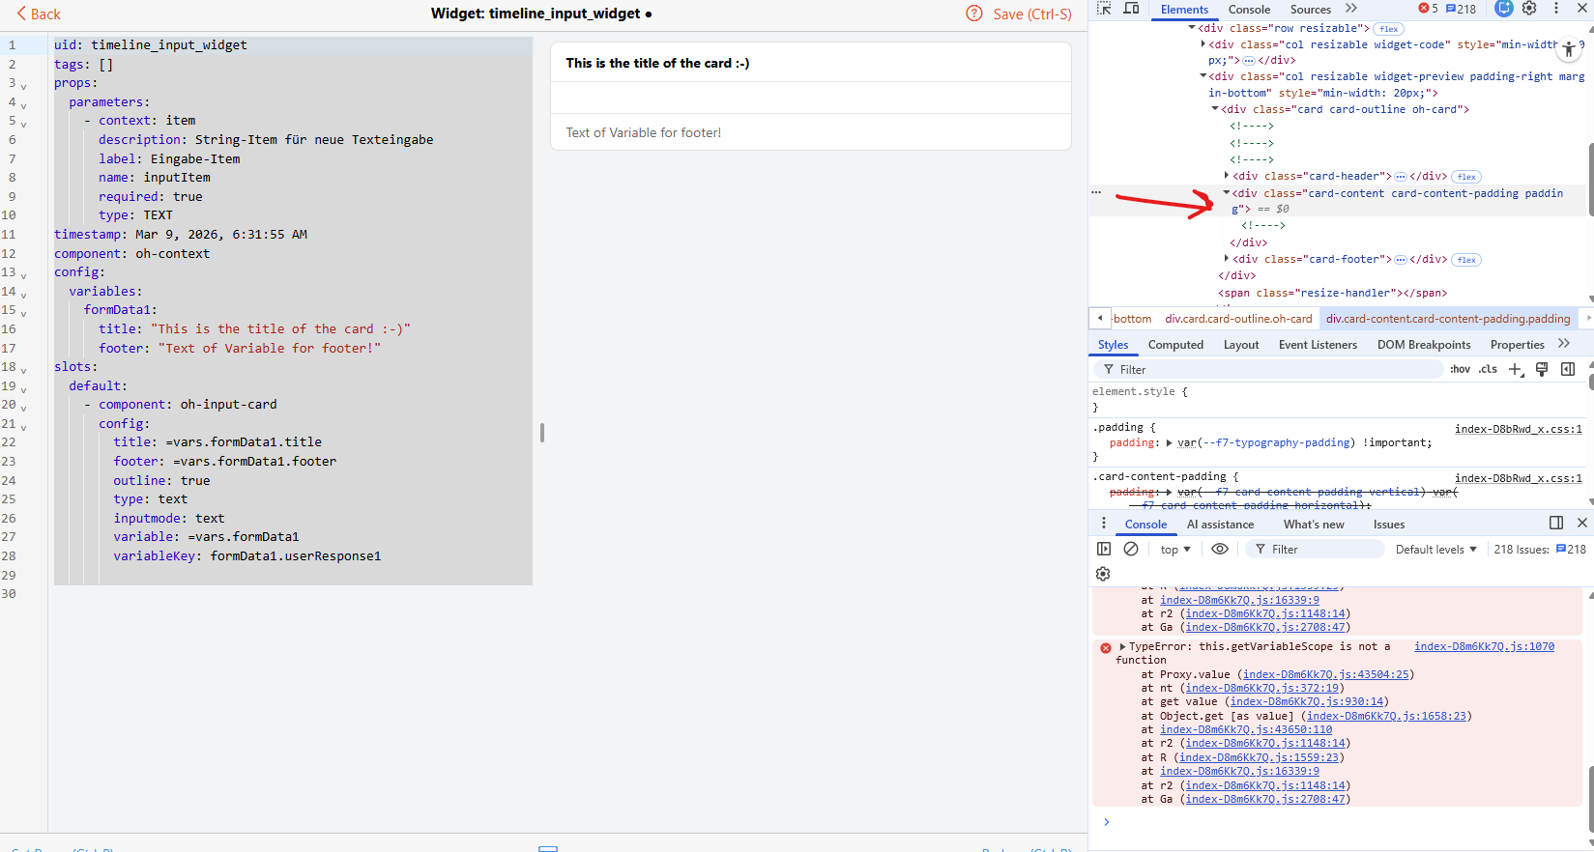
Task: Open DevTools settings gear
Action: [x=1529, y=9]
